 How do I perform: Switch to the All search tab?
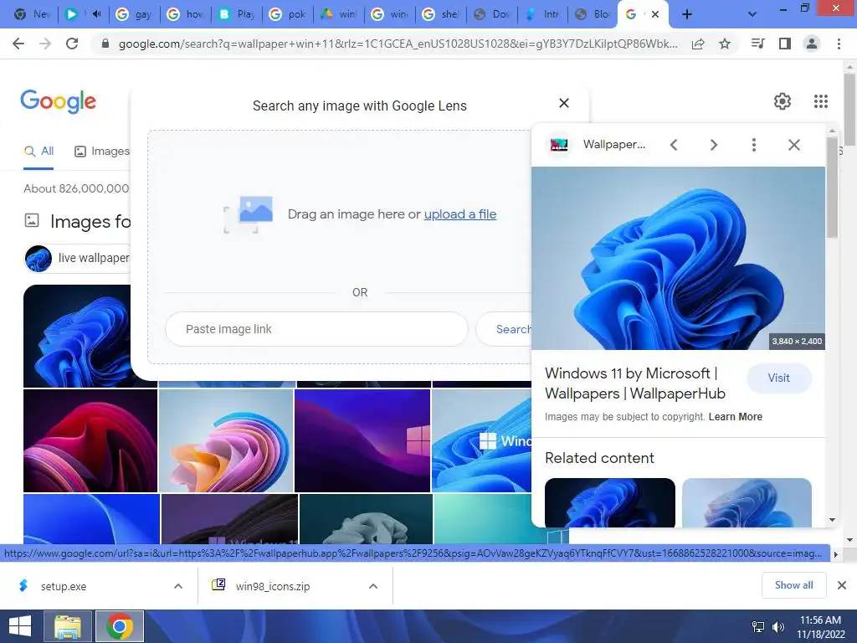point(38,152)
